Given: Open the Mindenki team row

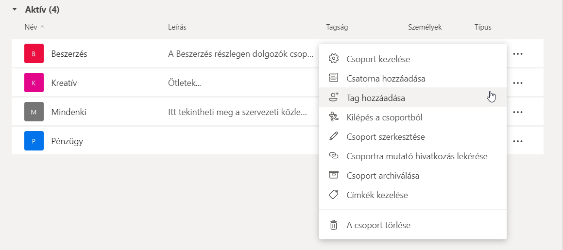Looking at the screenshot, I should (x=68, y=112).
